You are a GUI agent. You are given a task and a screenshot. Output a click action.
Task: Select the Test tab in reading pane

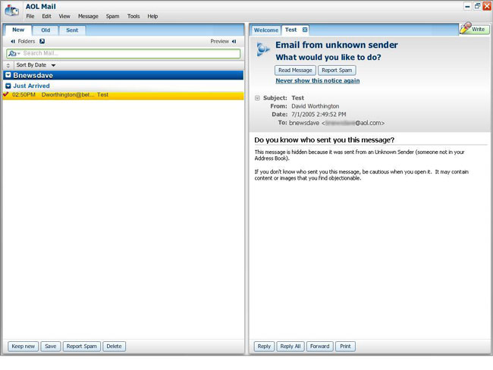[290, 30]
